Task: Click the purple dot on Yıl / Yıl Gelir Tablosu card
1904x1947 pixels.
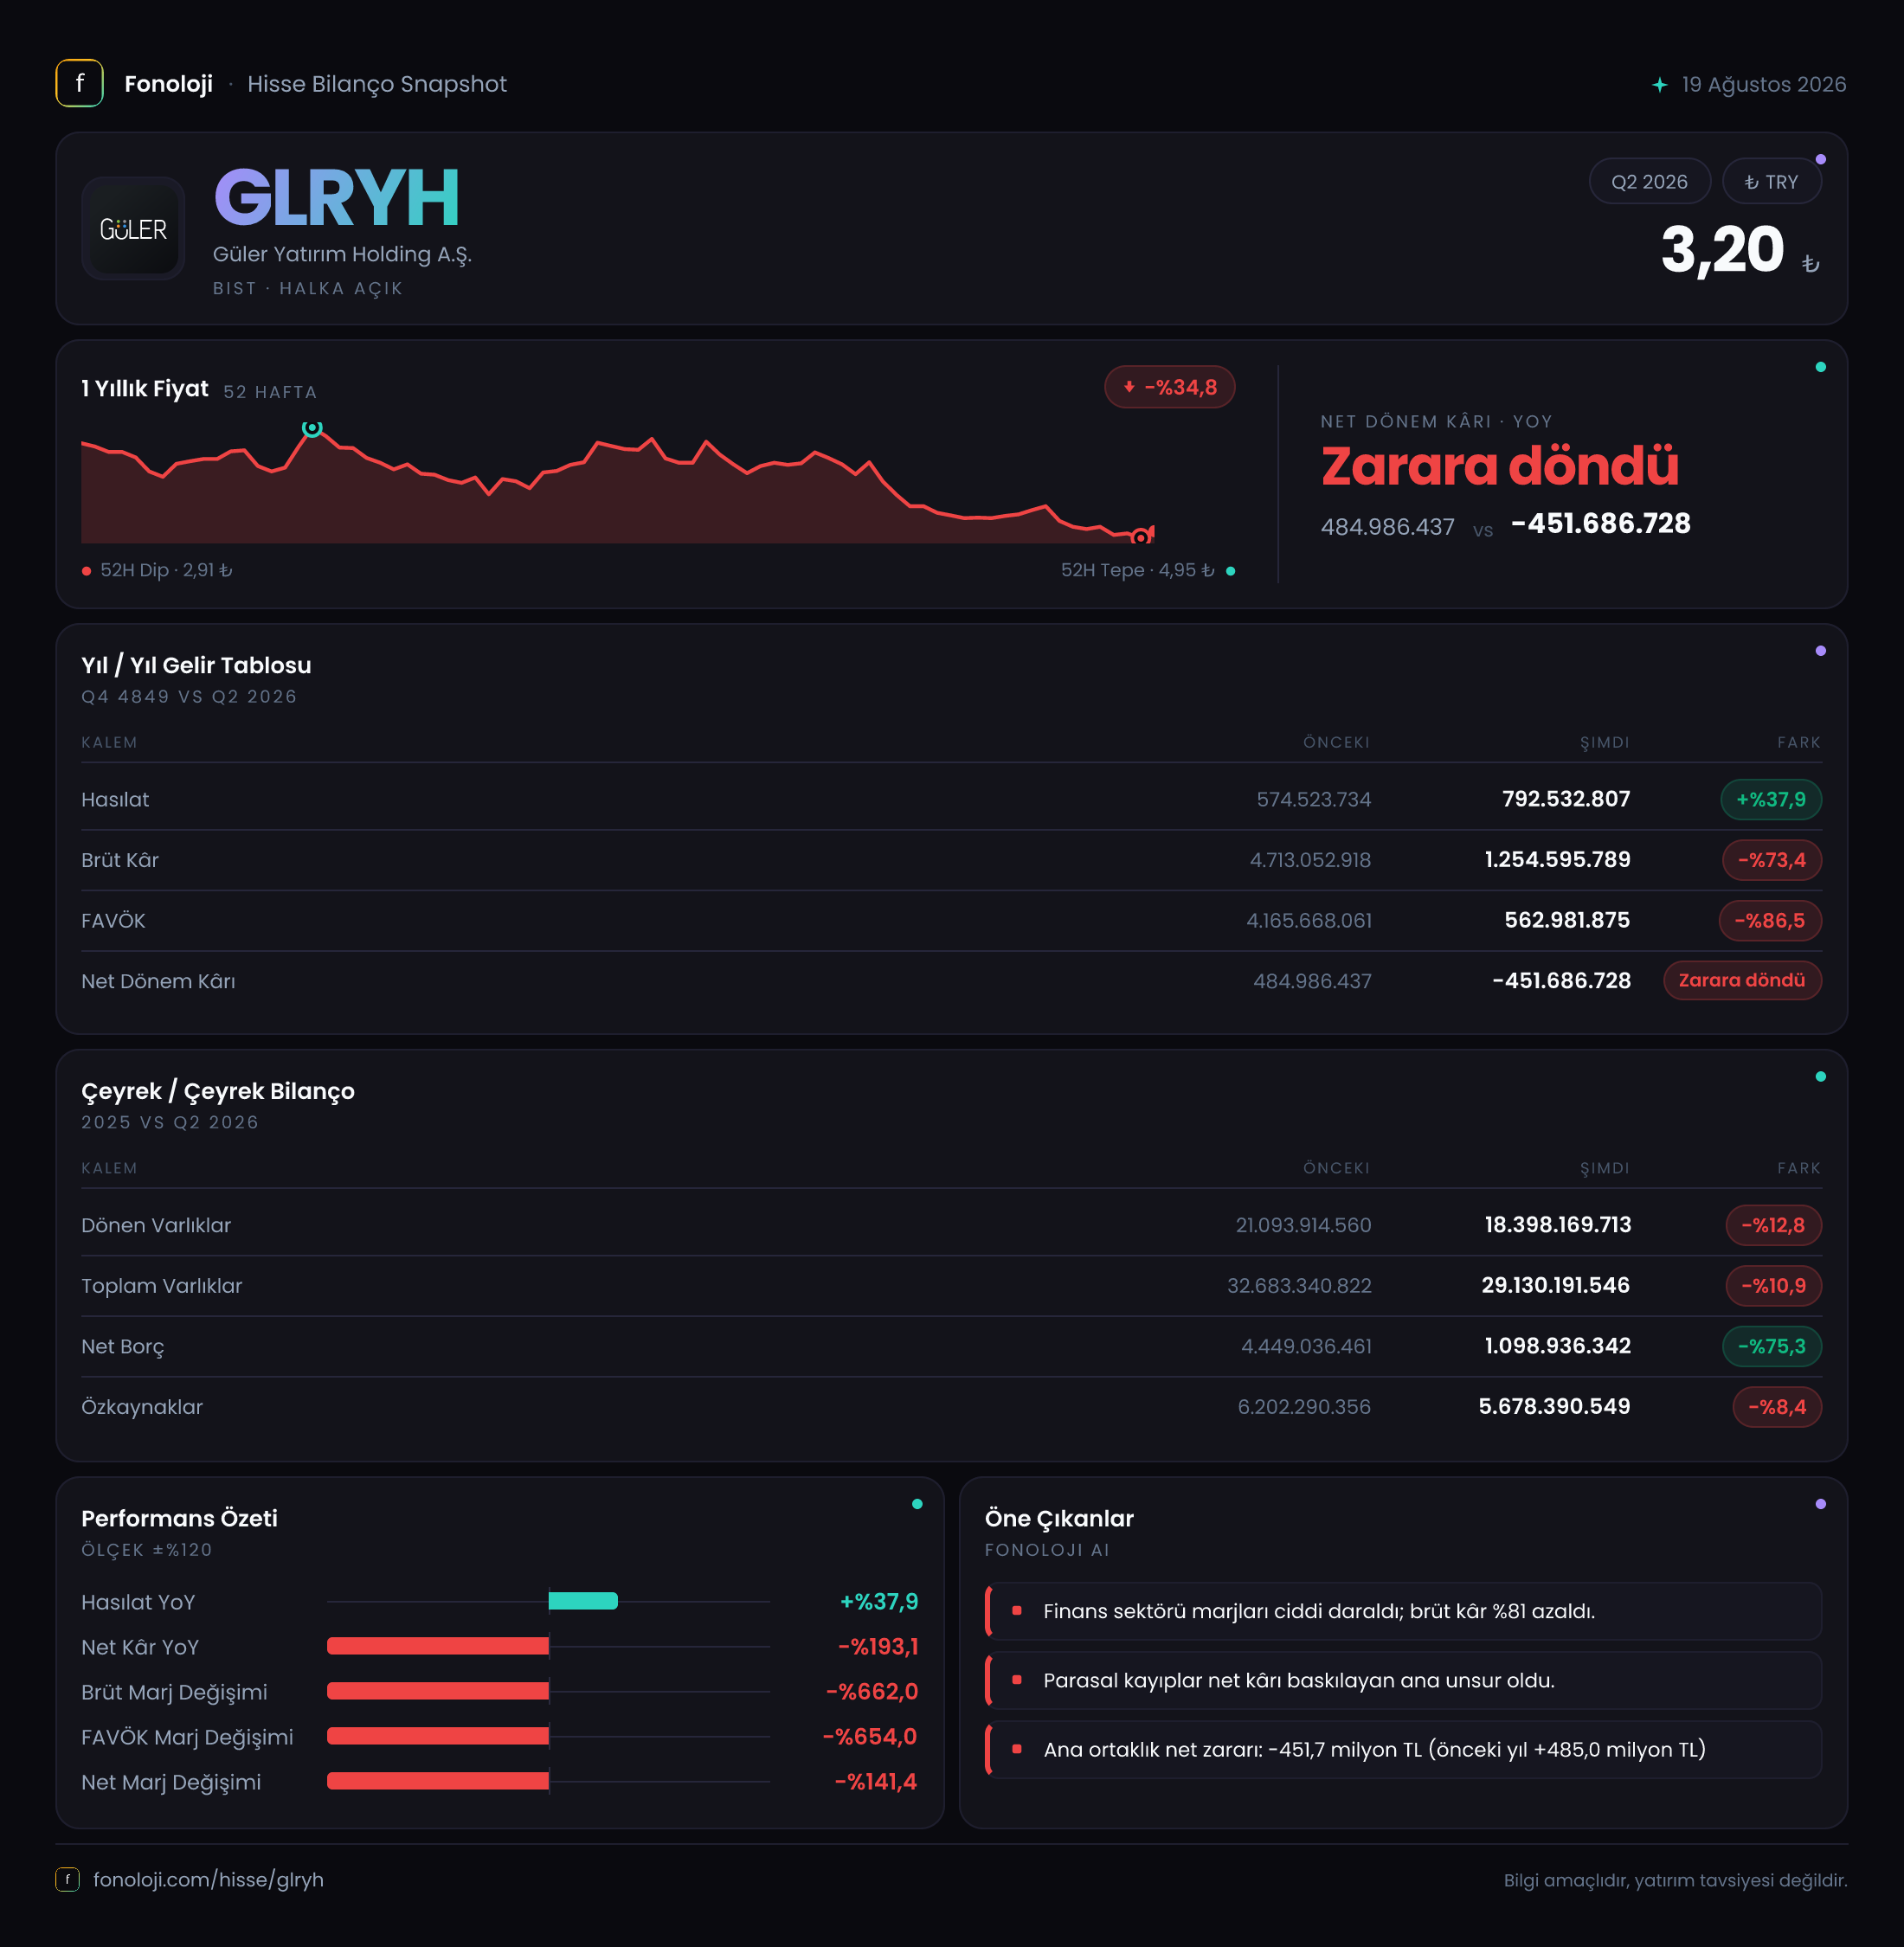Action: tap(1820, 651)
